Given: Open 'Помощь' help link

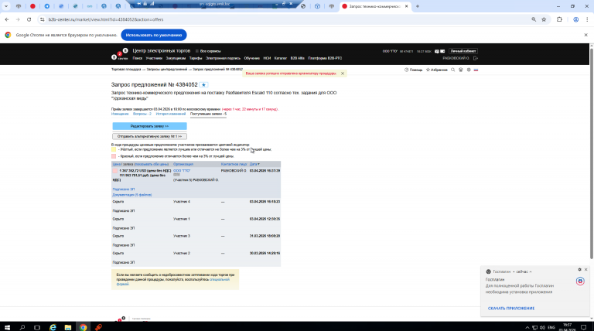Looking at the screenshot, I should click(x=413, y=70).
